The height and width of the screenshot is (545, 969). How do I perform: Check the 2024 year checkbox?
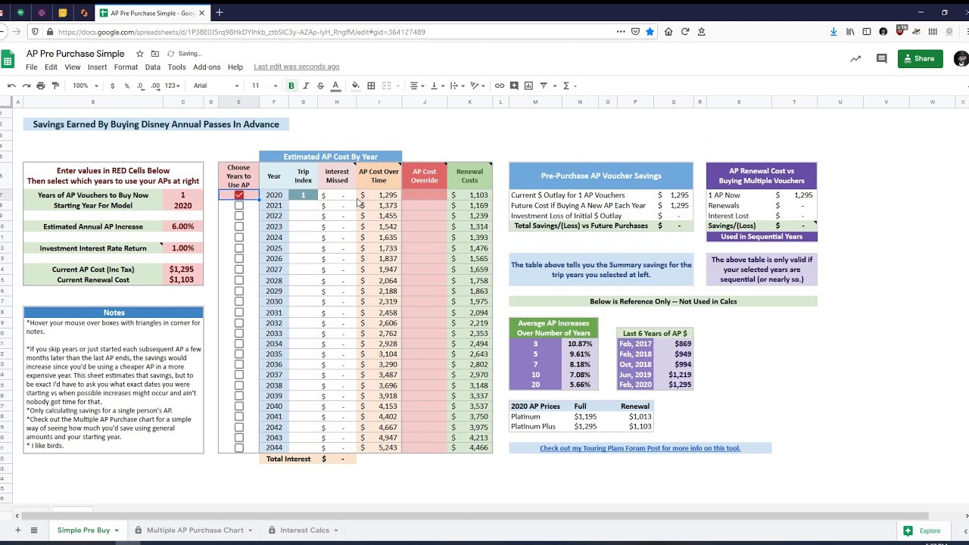(x=238, y=237)
